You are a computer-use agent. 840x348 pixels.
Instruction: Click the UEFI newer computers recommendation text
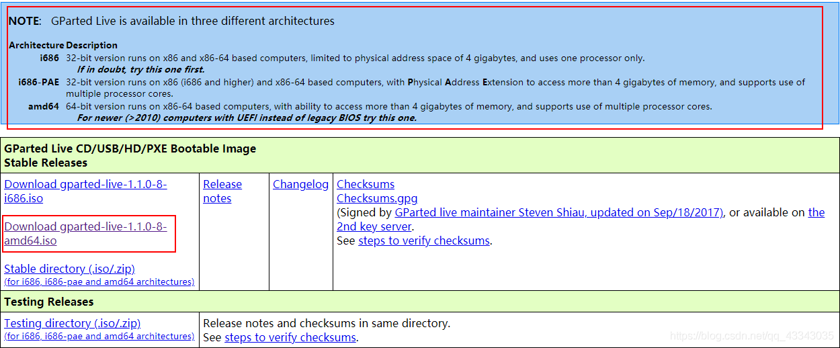click(x=247, y=118)
